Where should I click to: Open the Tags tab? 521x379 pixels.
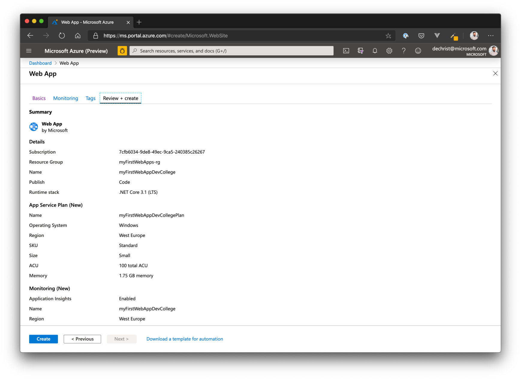pos(90,98)
